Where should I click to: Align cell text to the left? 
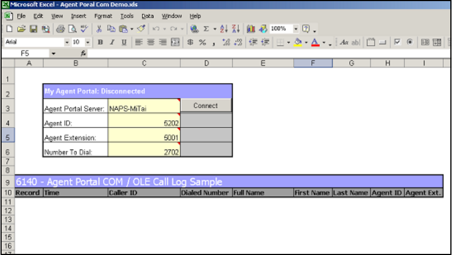139,42
